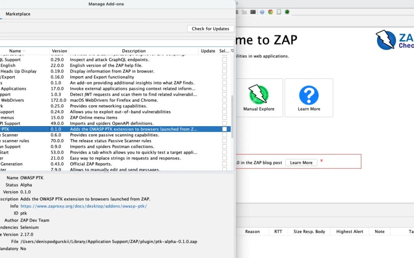
Task: Enable the checkbox for GraphQL Support add-on
Action: (224, 60)
